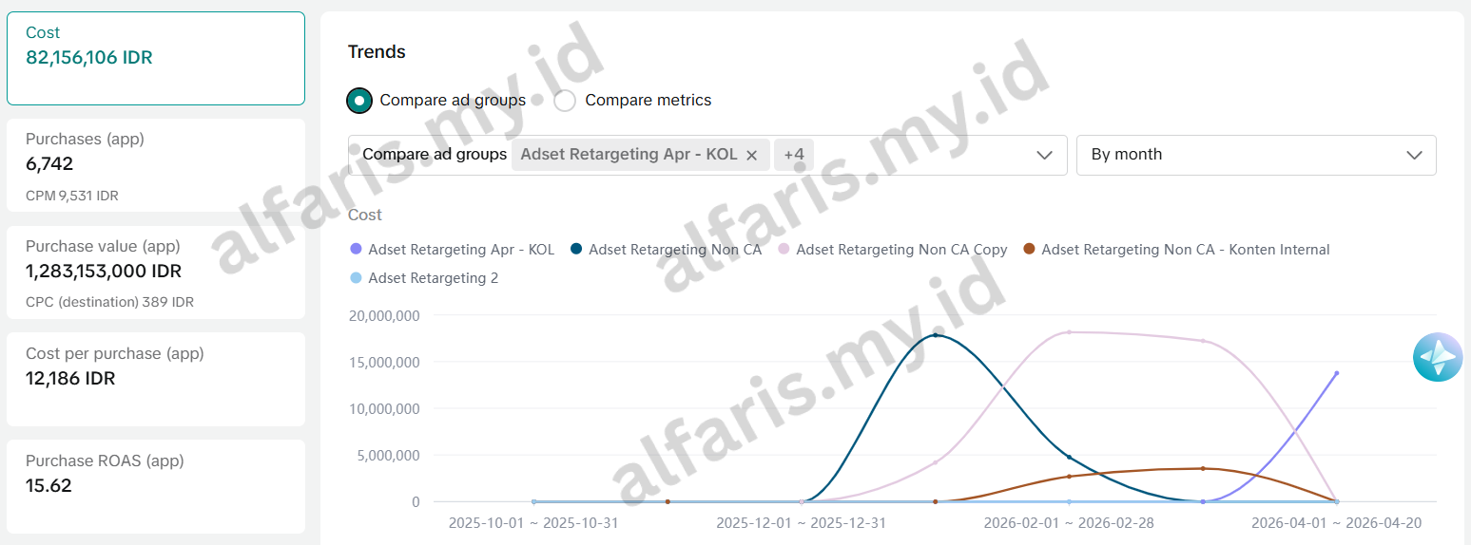1471x545 pixels.
Task: Expand the Compare ad groups dropdown arrow
Action: [x=1043, y=155]
